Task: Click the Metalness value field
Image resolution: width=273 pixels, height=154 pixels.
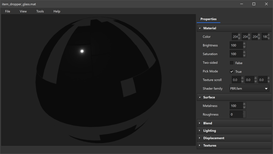Action: pos(236,106)
